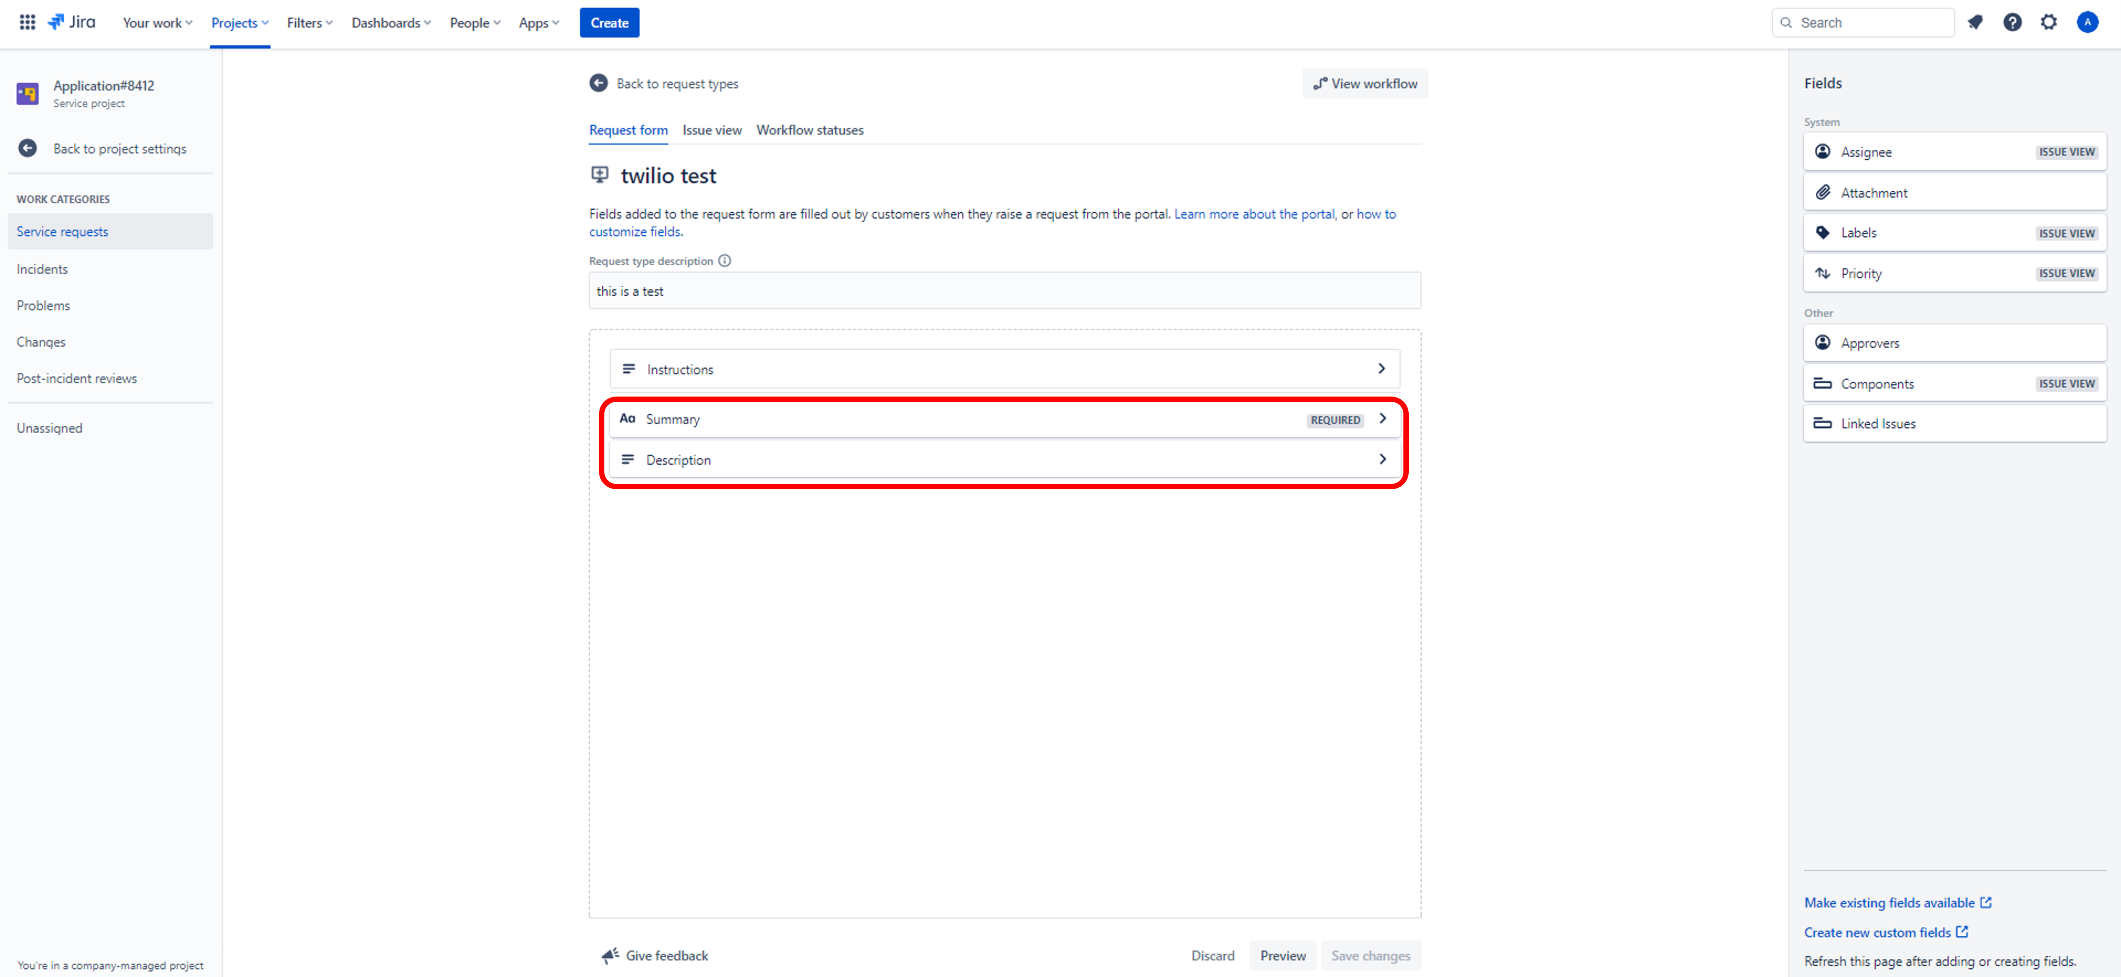The image size is (2121, 977).
Task: Open the Your work dropdown menu
Action: click(x=157, y=22)
